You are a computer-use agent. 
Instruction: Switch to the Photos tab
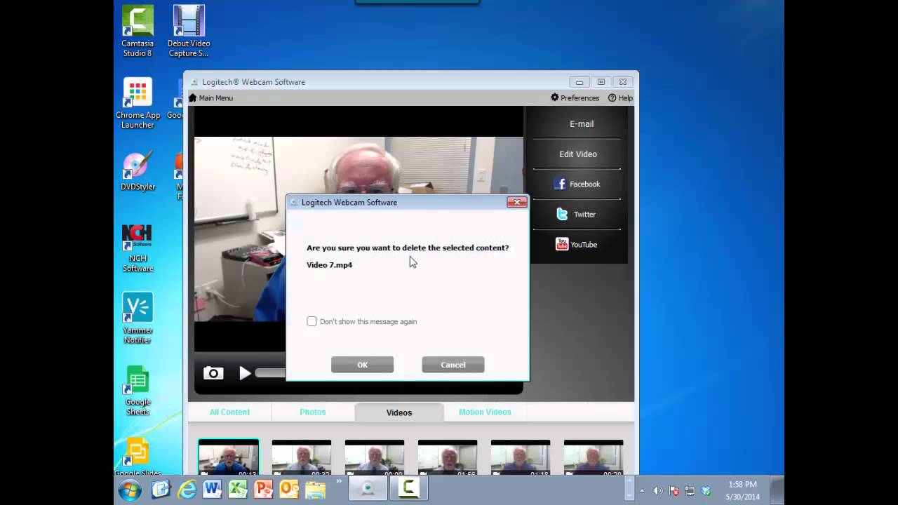(313, 412)
